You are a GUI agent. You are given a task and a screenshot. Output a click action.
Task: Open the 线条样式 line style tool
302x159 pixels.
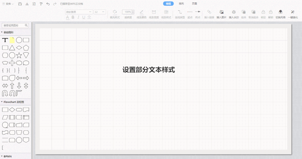pyautogui.click(x=166, y=14)
